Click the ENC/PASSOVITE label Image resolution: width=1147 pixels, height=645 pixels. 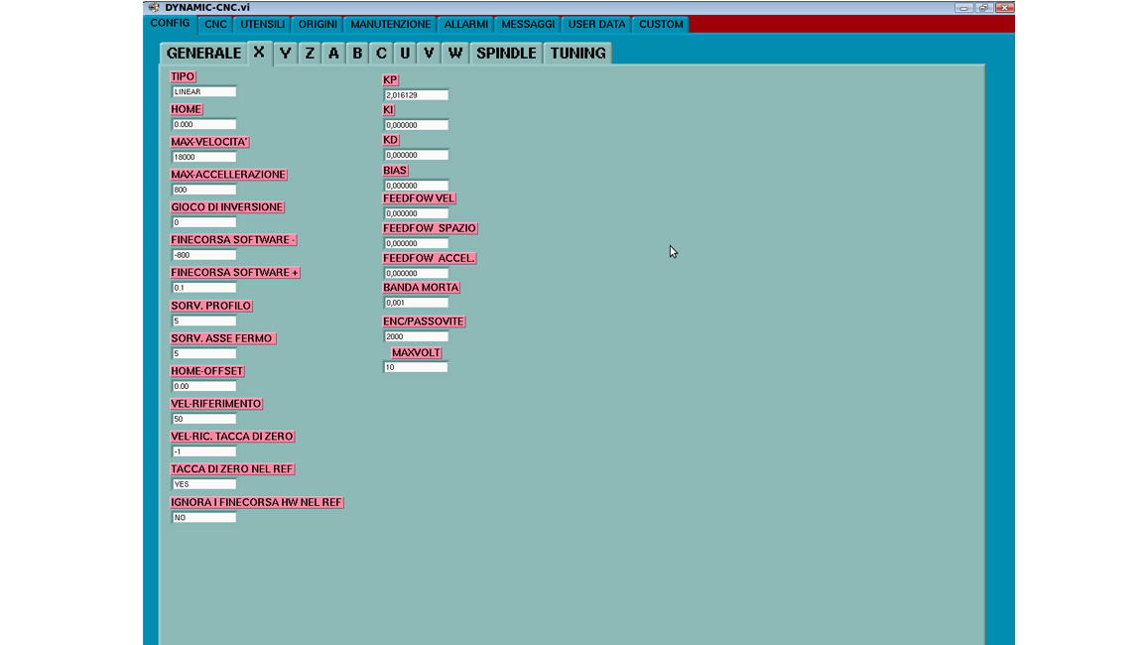pos(424,322)
